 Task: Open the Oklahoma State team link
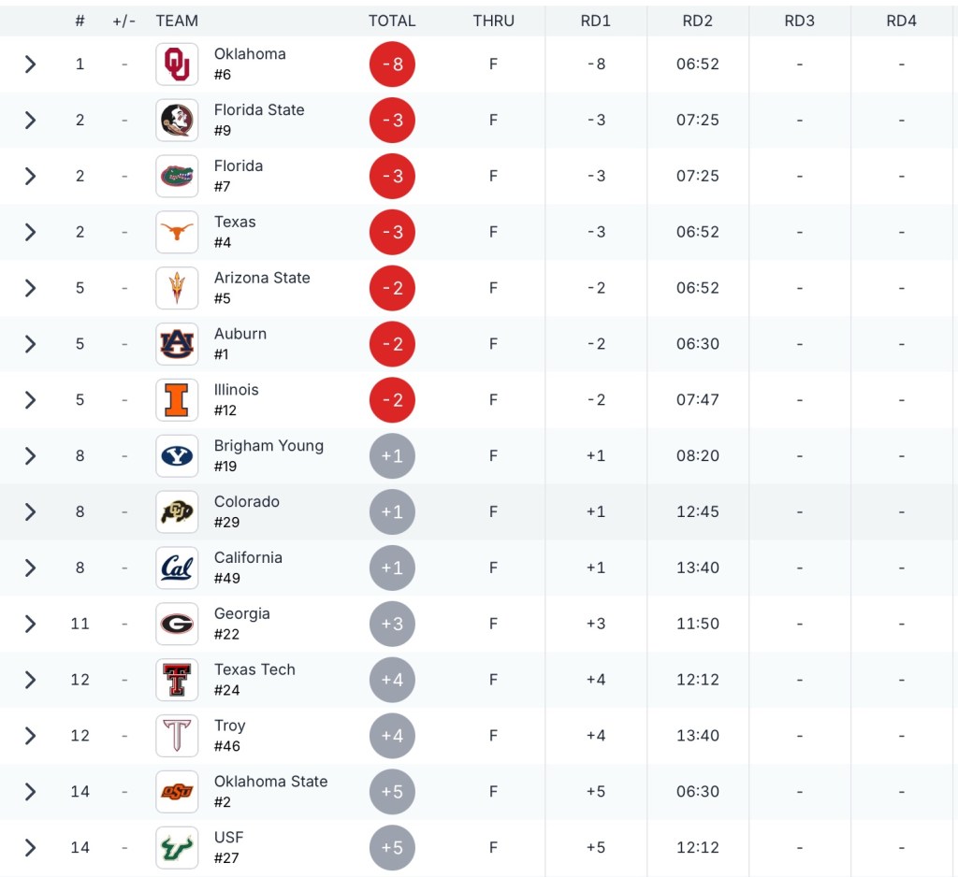(x=270, y=782)
